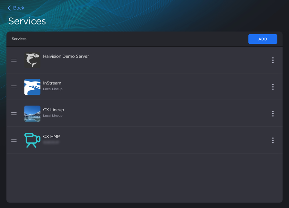Screen dimensions: 289x208
Task: Click the CX Lineup mountain thumbnail
Action: click(x=32, y=114)
